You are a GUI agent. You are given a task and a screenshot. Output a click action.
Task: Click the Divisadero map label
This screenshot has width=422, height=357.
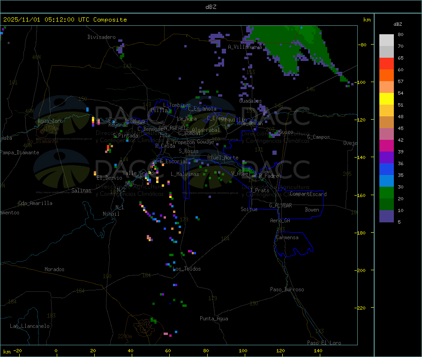[101, 37]
